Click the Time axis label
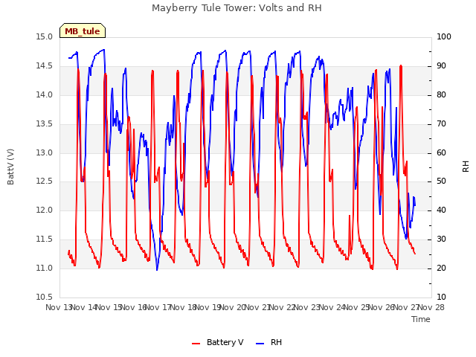The height and width of the screenshot is (357, 476). [421, 319]
